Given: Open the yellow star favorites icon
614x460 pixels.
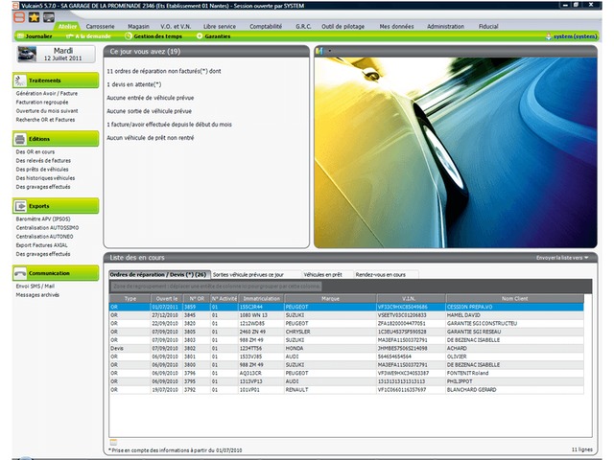Looking at the screenshot, I should point(35,17).
